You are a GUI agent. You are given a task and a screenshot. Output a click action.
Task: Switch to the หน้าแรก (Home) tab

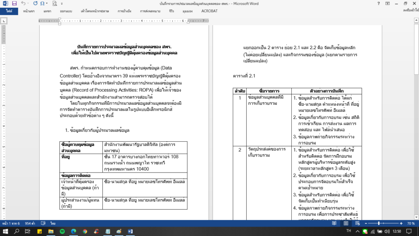click(x=29, y=11)
